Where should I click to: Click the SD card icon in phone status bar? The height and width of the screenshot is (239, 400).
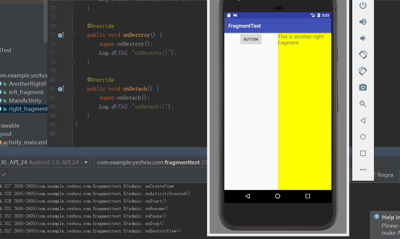229,15
